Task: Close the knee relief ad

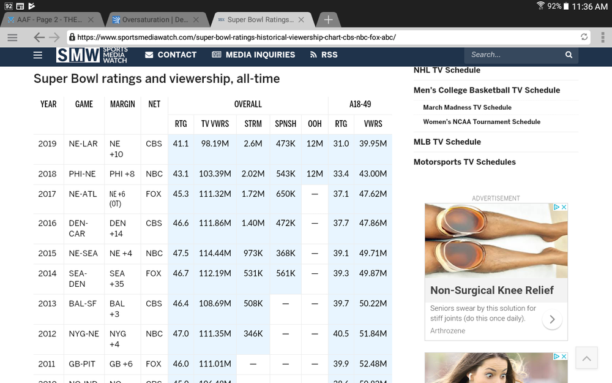Action: (x=564, y=207)
